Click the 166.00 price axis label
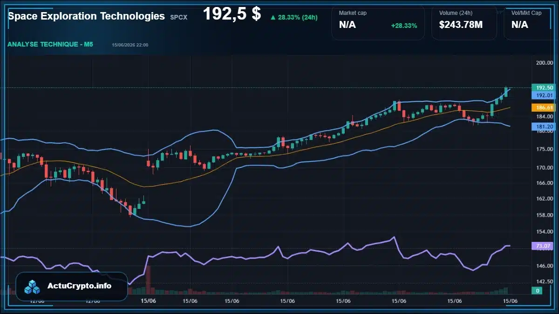The width and height of the screenshot is (559, 314). 544,183
